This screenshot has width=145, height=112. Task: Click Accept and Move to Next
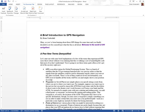[24, 10]
